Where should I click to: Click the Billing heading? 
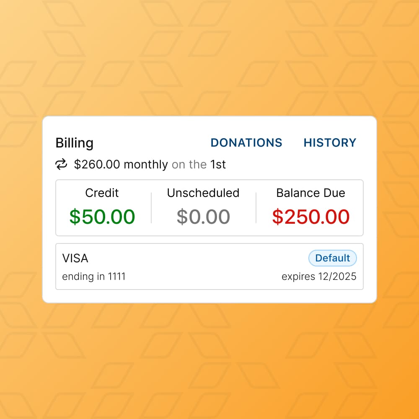point(74,143)
